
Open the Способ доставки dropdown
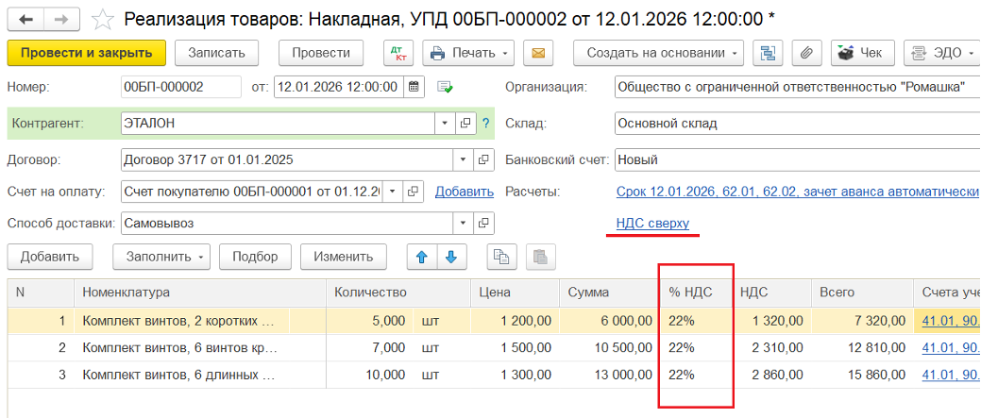(463, 224)
